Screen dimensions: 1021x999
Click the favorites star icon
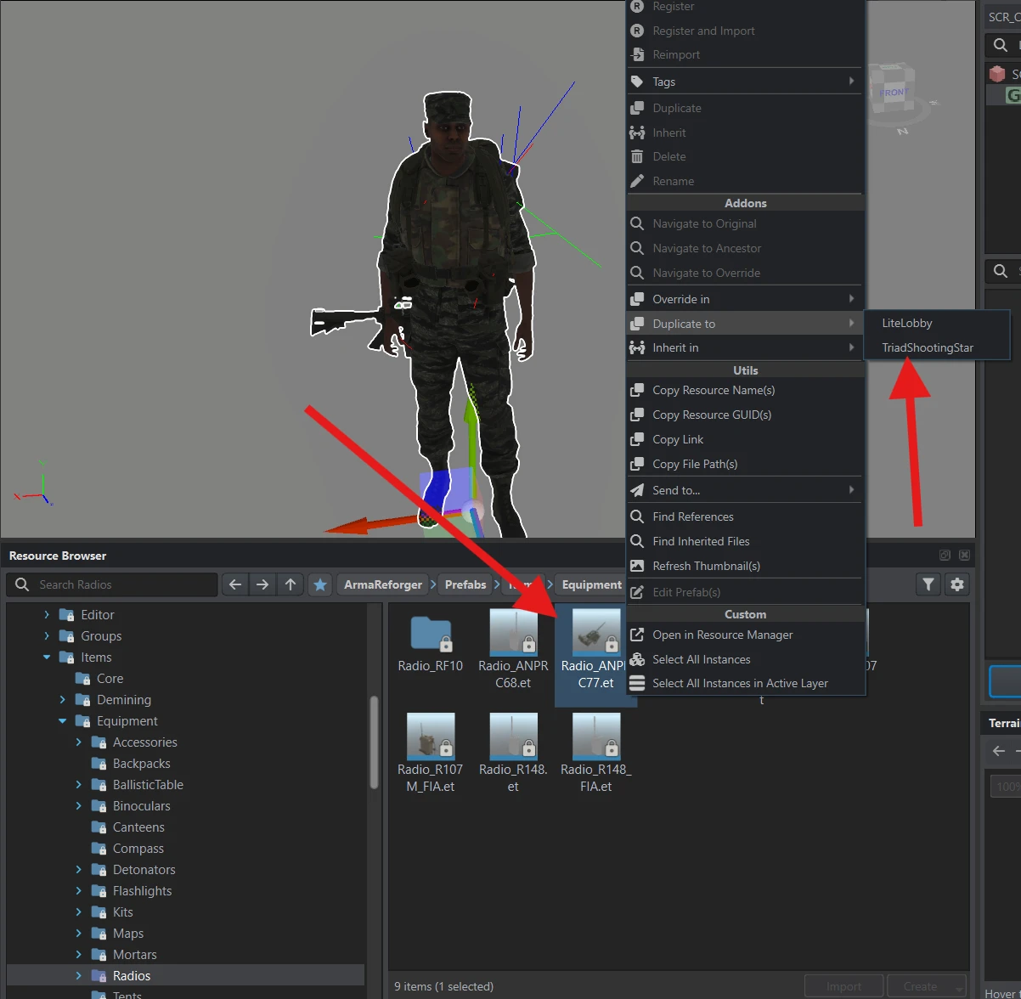click(320, 584)
